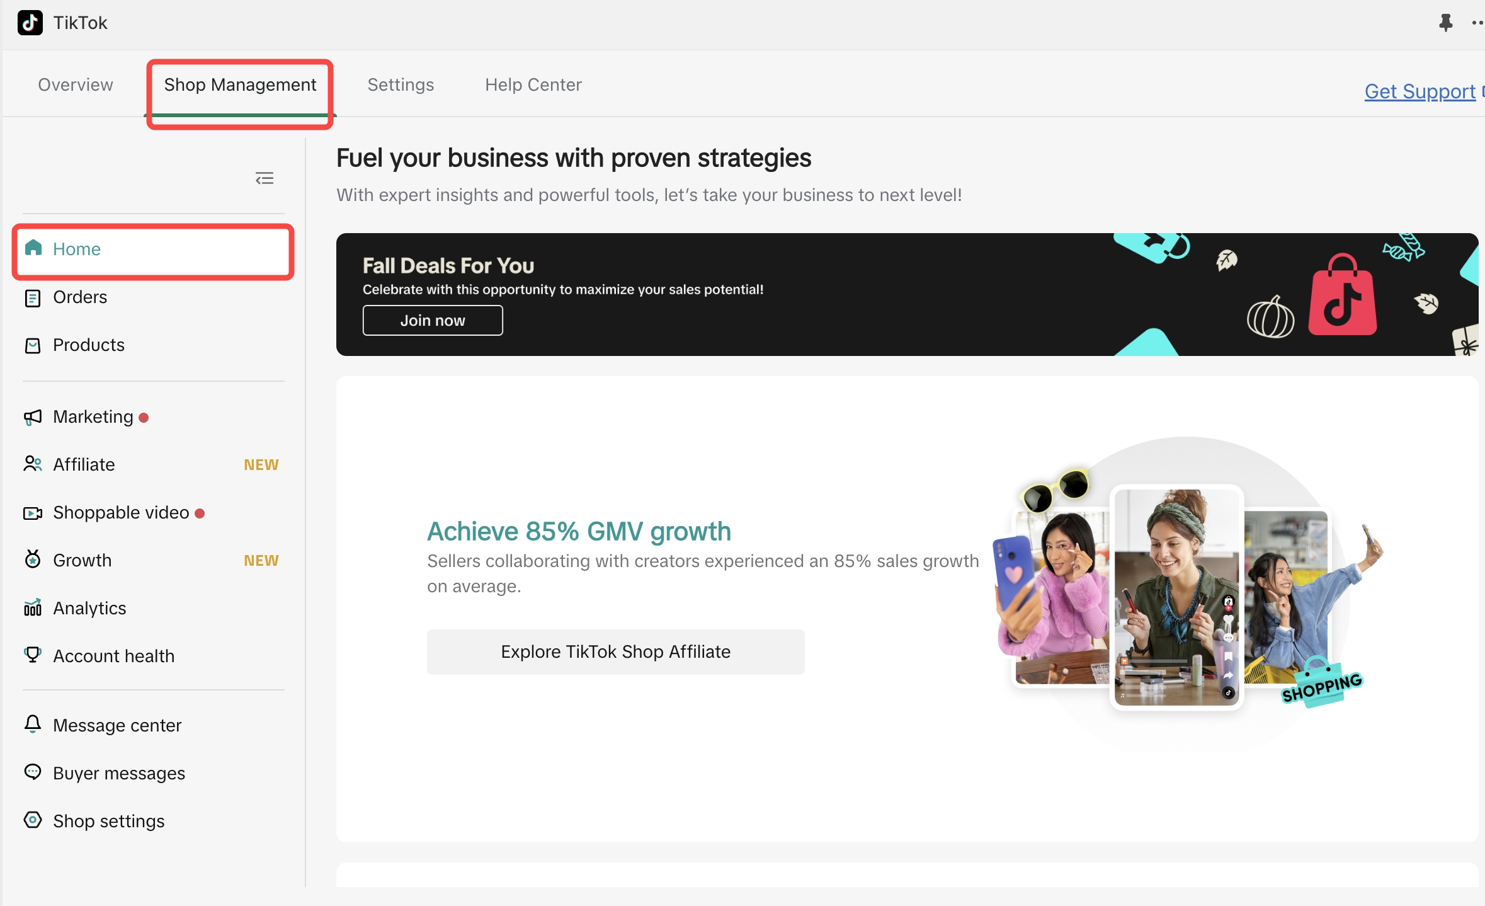Click the Analytics chart icon
This screenshot has width=1485, height=906.
[x=33, y=608]
